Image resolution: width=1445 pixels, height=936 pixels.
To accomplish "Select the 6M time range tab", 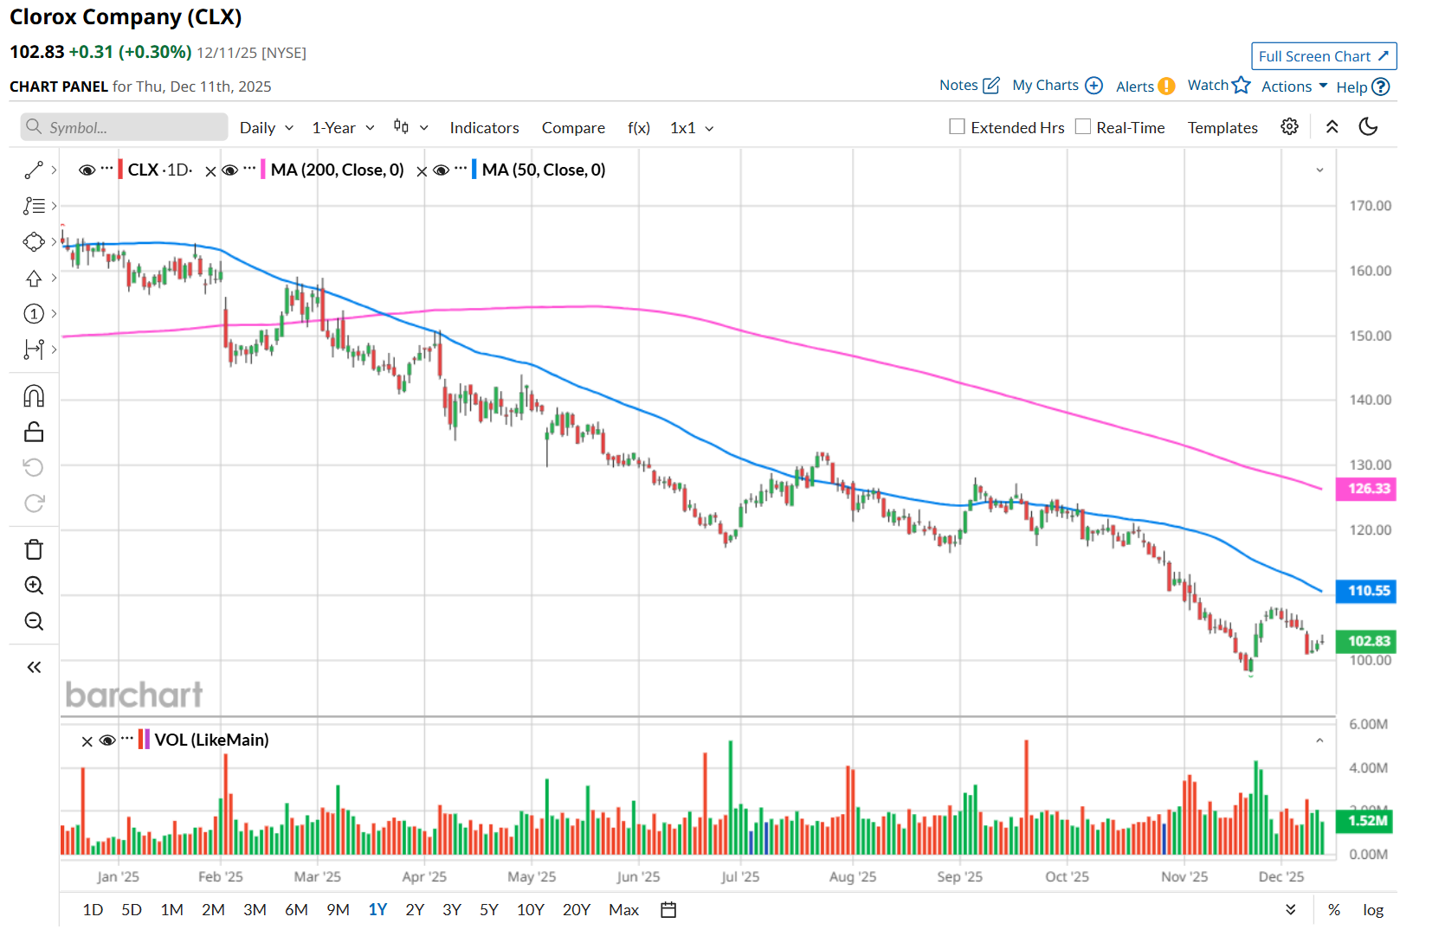I will tap(296, 910).
